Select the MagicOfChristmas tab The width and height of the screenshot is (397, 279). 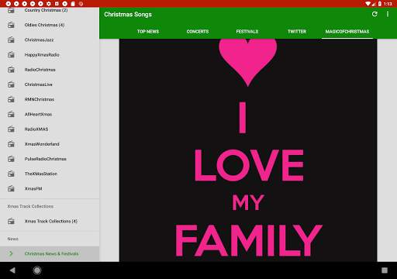[347, 32]
